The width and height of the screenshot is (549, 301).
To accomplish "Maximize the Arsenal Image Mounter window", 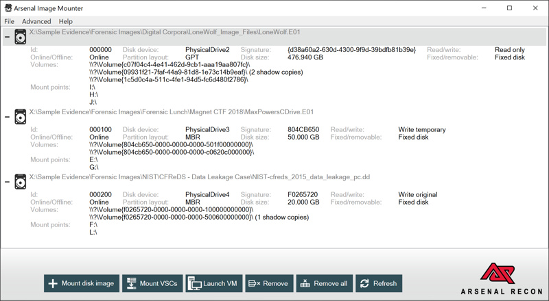I will click(509, 8).
